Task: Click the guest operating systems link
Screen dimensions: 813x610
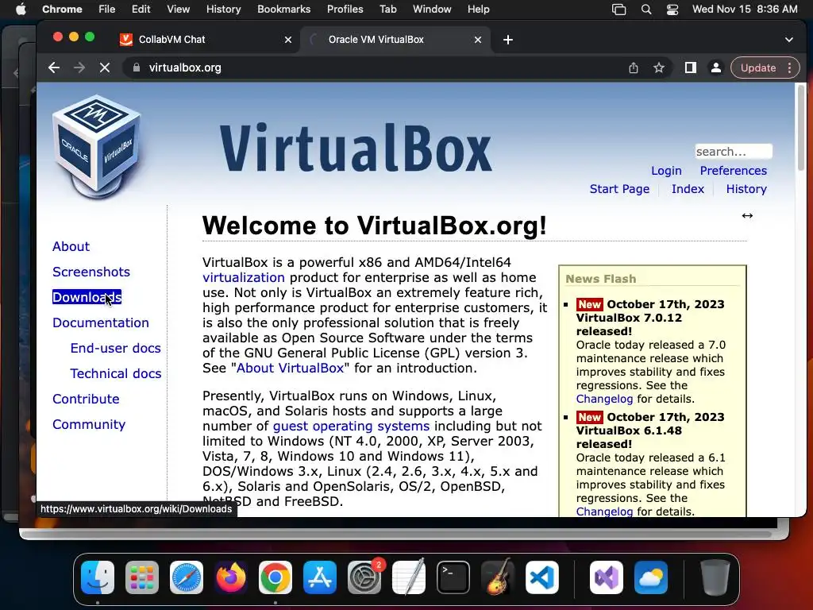Action: pyautogui.click(x=351, y=427)
